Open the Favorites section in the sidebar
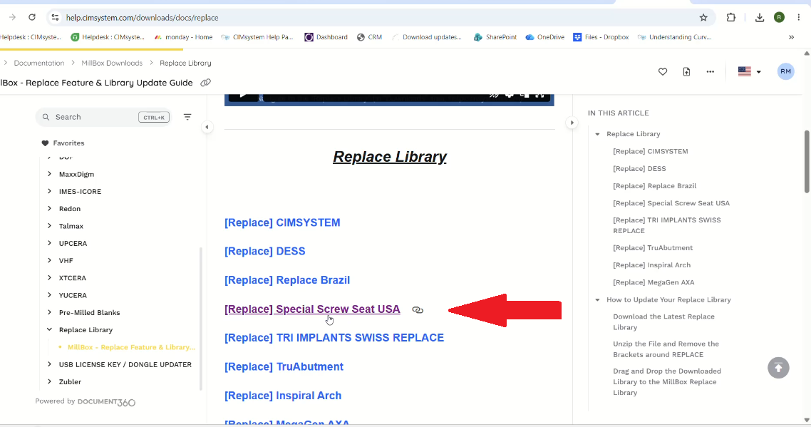 click(63, 143)
